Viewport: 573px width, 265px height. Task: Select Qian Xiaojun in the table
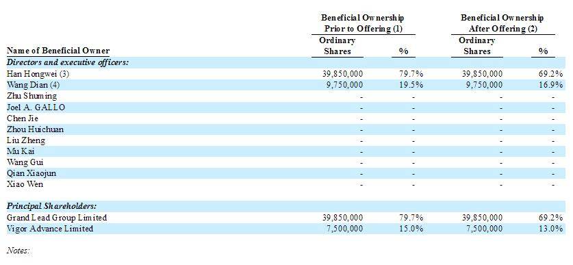click(x=31, y=173)
